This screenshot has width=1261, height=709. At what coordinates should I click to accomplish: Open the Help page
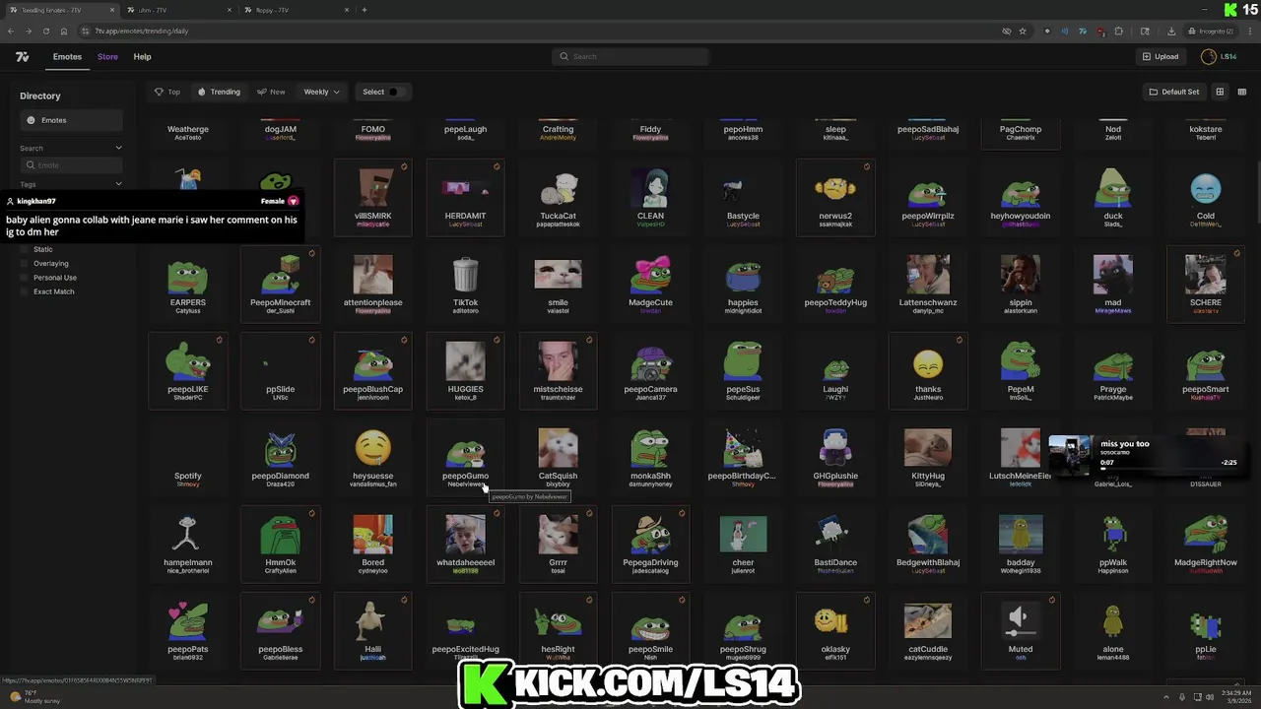tap(142, 57)
